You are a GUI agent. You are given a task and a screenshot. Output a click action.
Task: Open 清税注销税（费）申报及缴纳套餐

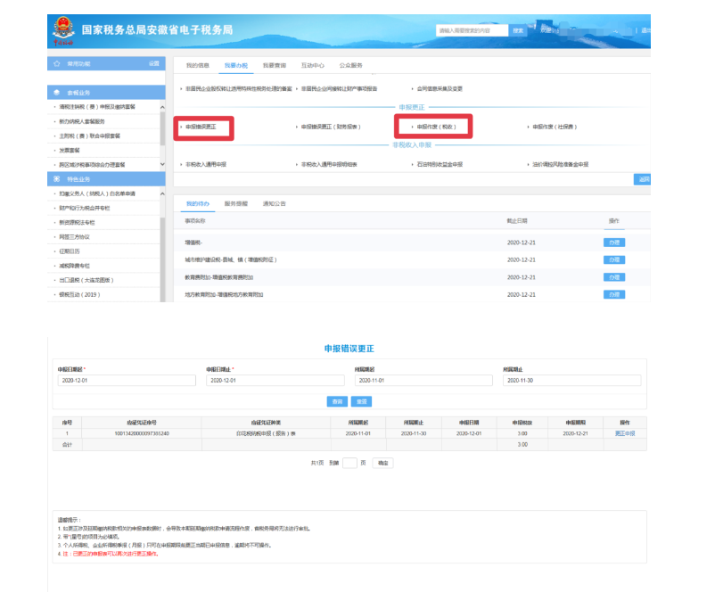[97, 107]
